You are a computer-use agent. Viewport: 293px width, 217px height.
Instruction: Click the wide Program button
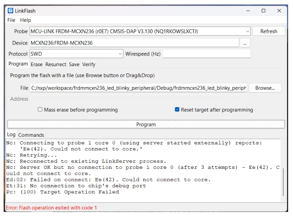pyautogui.click(x=146, y=124)
